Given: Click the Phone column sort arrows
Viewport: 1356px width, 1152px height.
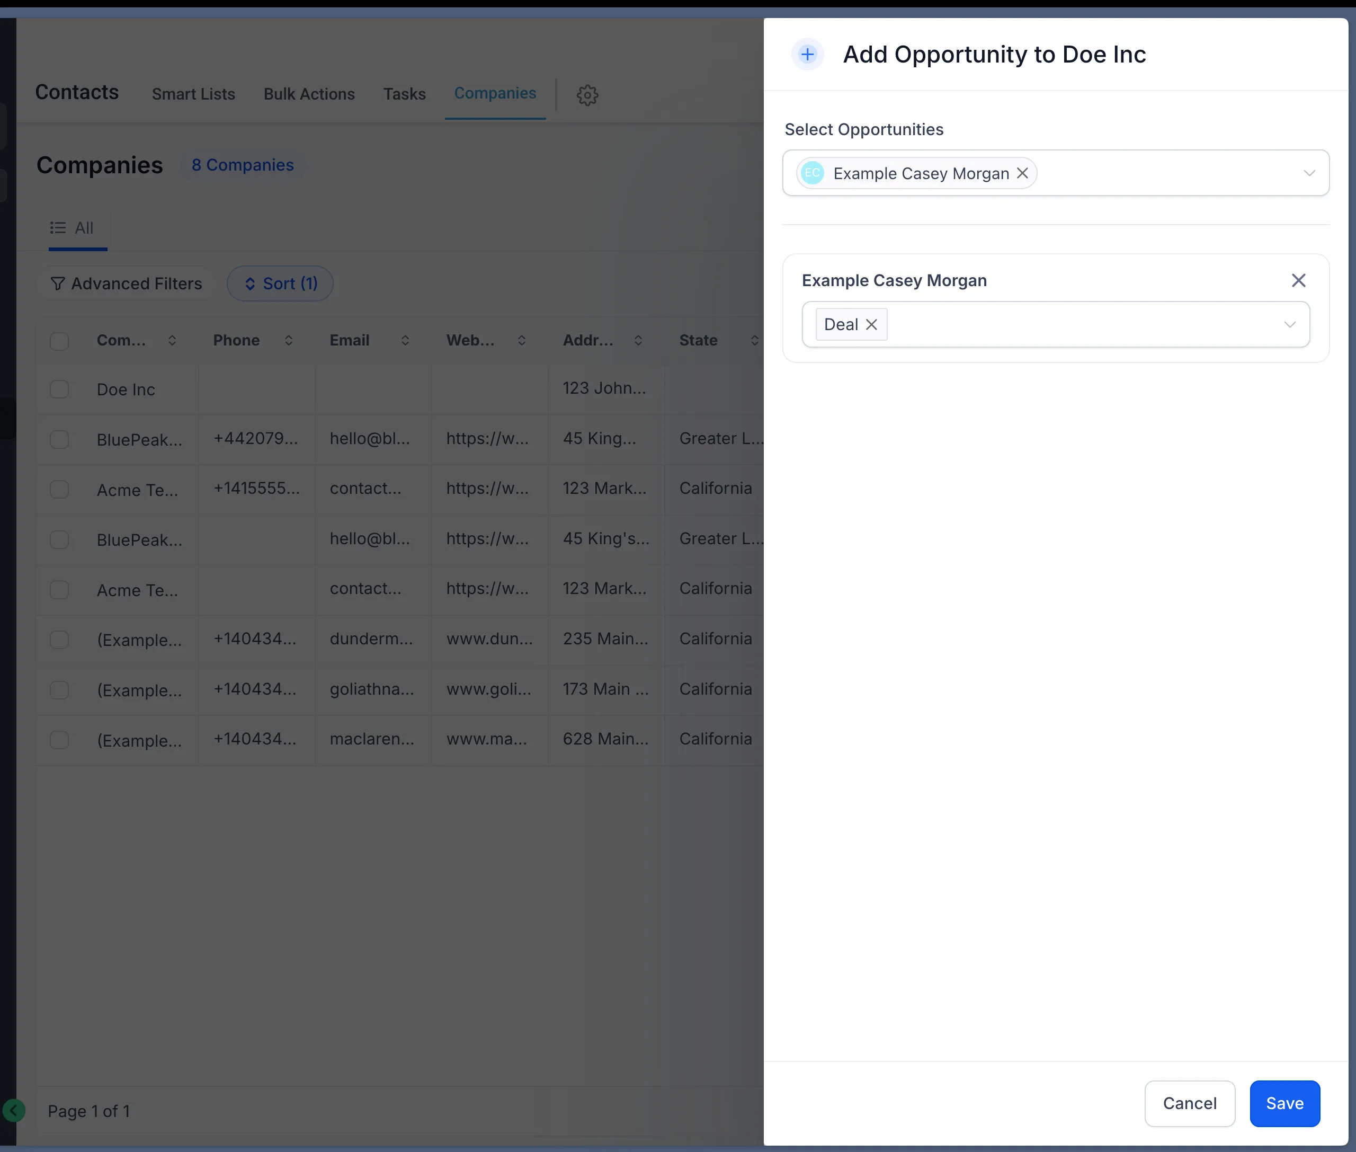Looking at the screenshot, I should pos(289,340).
